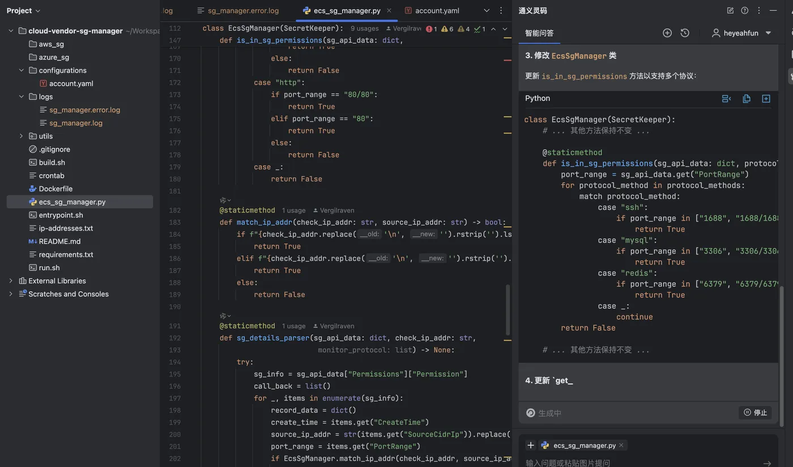Click the add context plus button in chat input
The height and width of the screenshot is (467, 793).
coord(530,445)
